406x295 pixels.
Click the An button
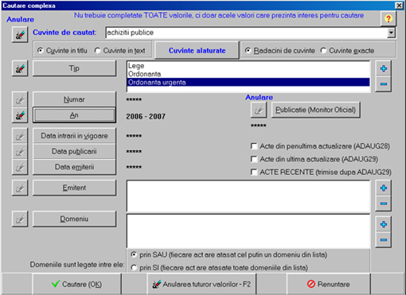tap(74, 115)
